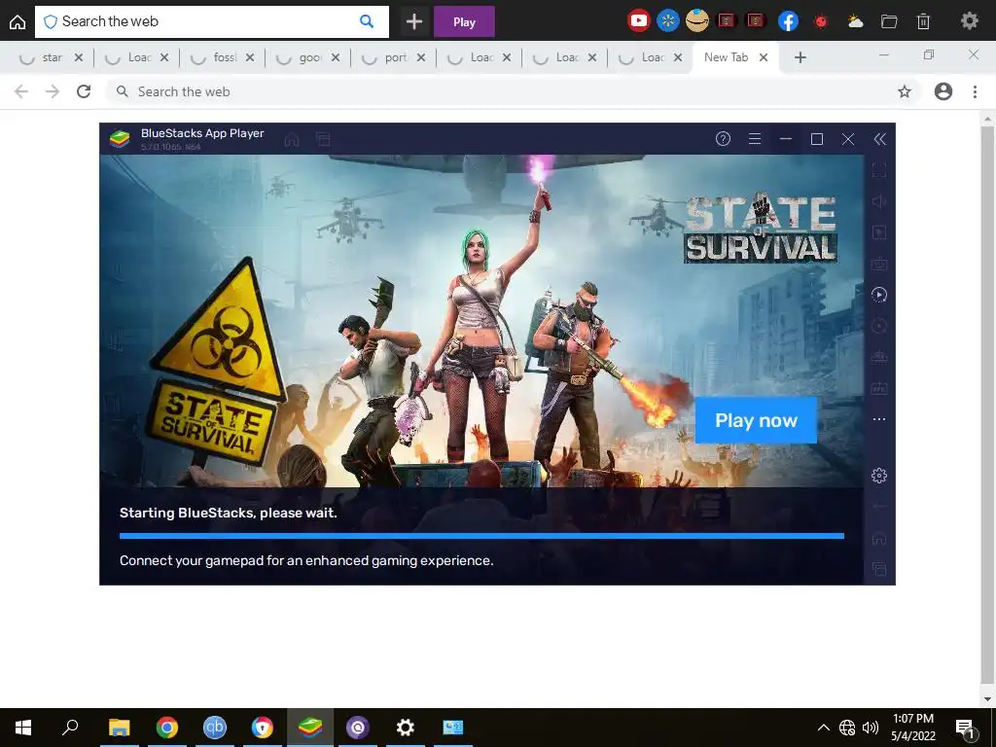This screenshot has height=747, width=996.
Task: Go back to previous page
Action: (x=21, y=91)
